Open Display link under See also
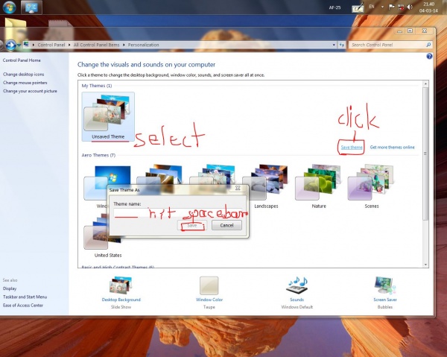447x357 pixels. (x=10, y=288)
